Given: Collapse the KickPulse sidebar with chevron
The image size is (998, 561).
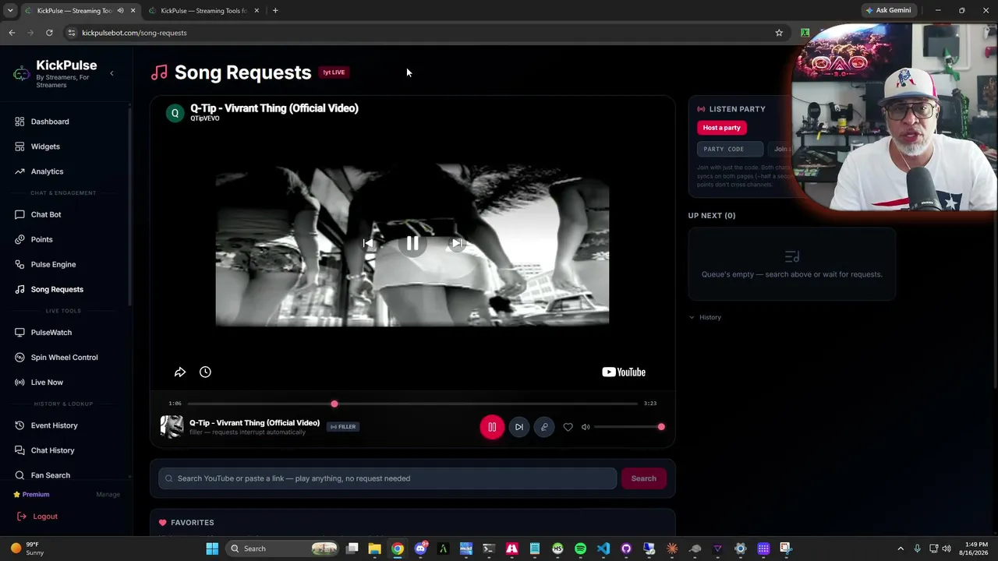Looking at the screenshot, I should pyautogui.click(x=111, y=73).
